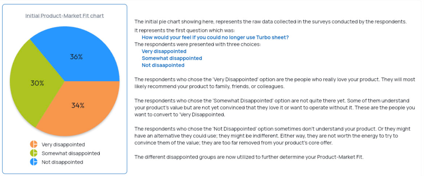
Task: Click the blue 'Not disaapointed' choice text
Action: coord(163,65)
